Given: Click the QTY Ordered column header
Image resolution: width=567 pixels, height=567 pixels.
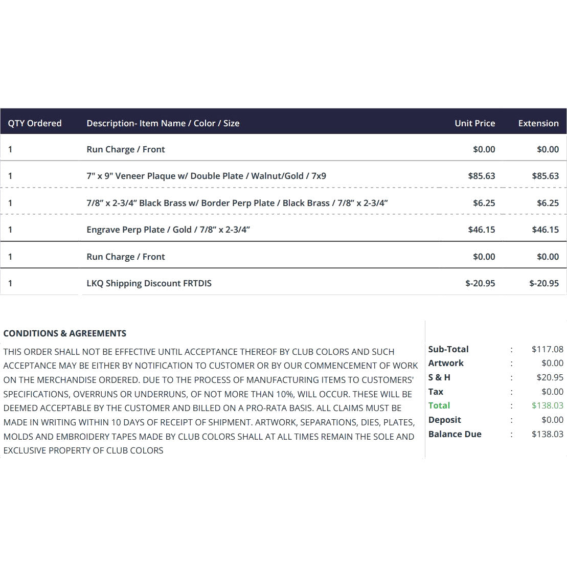Looking at the screenshot, I should click(35, 123).
